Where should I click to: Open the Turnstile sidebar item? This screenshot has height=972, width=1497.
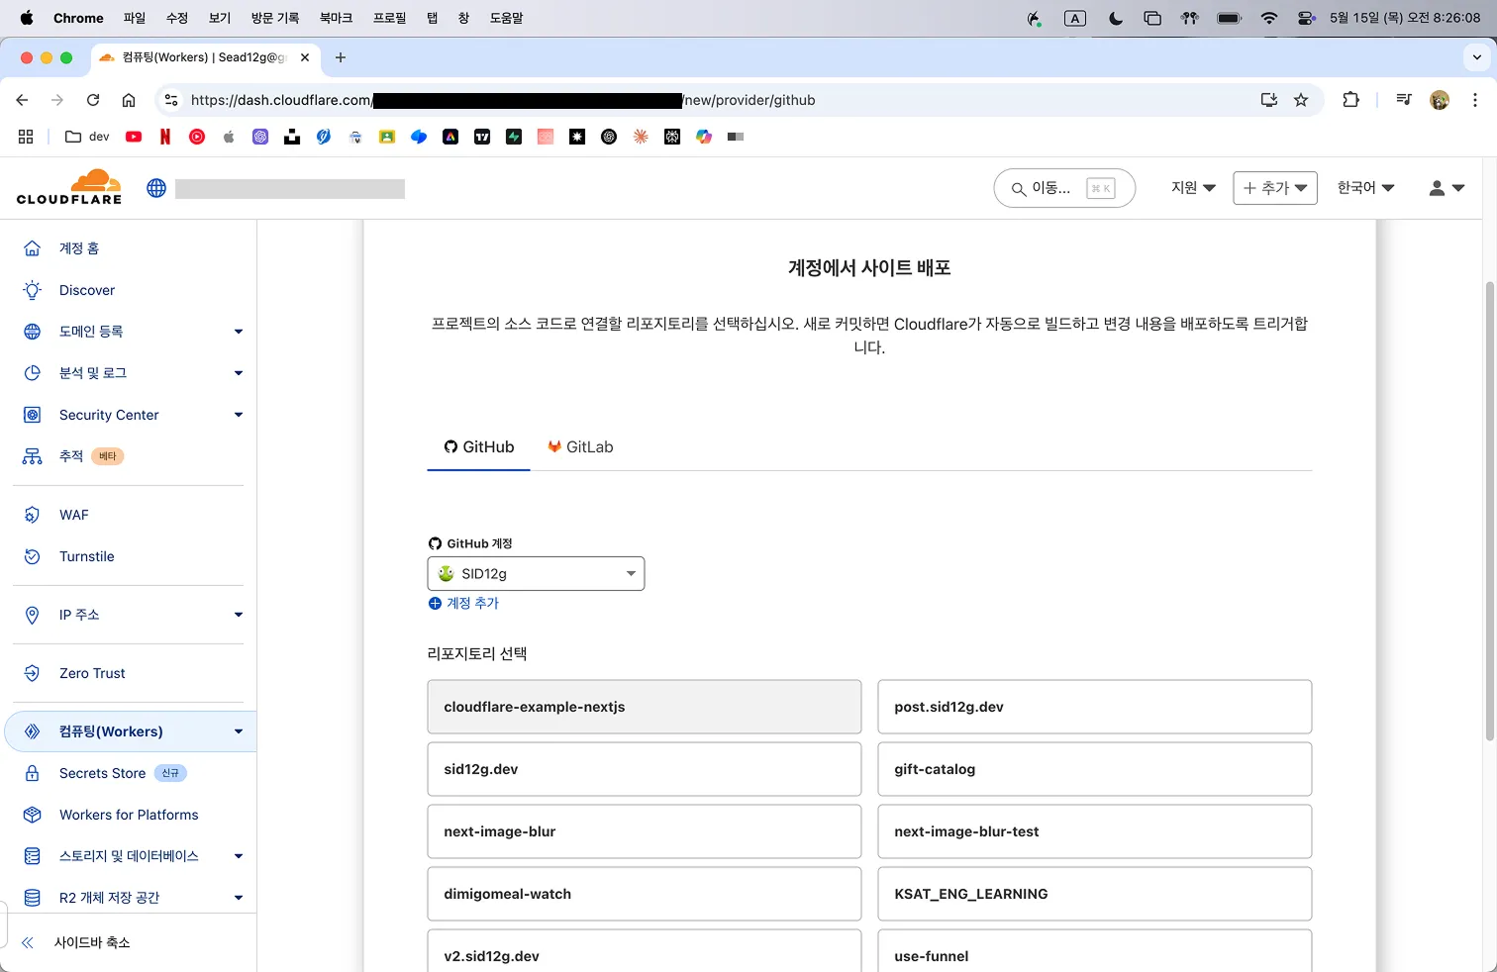[x=86, y=556]
